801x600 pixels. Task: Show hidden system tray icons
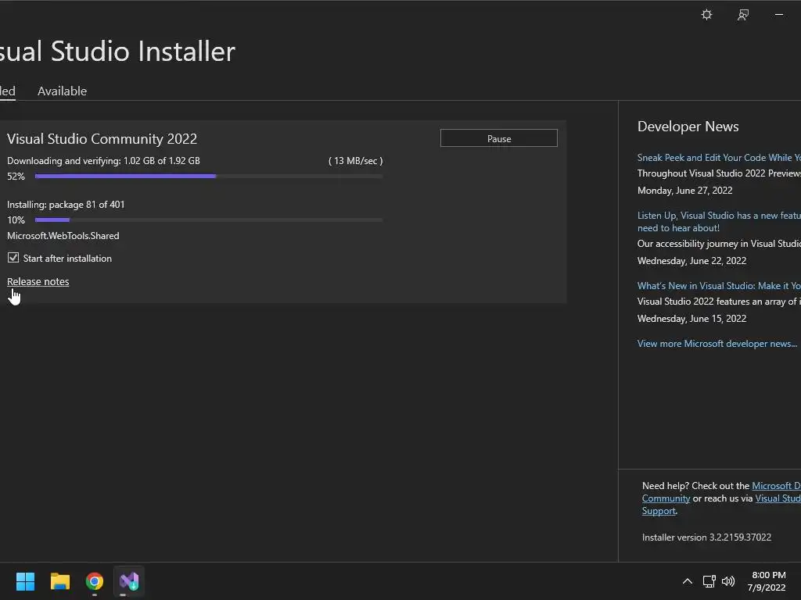[688, 581]
